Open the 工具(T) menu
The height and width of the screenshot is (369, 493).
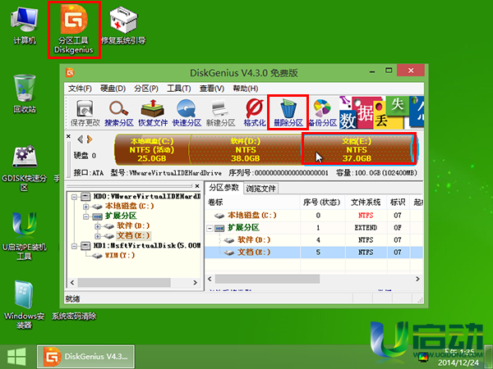click(179, 89)
